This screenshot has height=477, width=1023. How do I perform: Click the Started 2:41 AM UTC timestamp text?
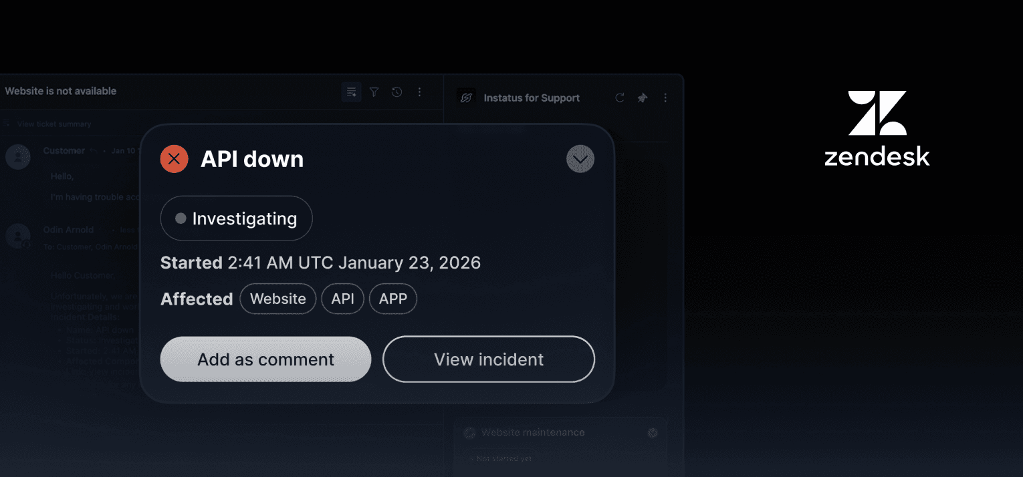point(320,263)
